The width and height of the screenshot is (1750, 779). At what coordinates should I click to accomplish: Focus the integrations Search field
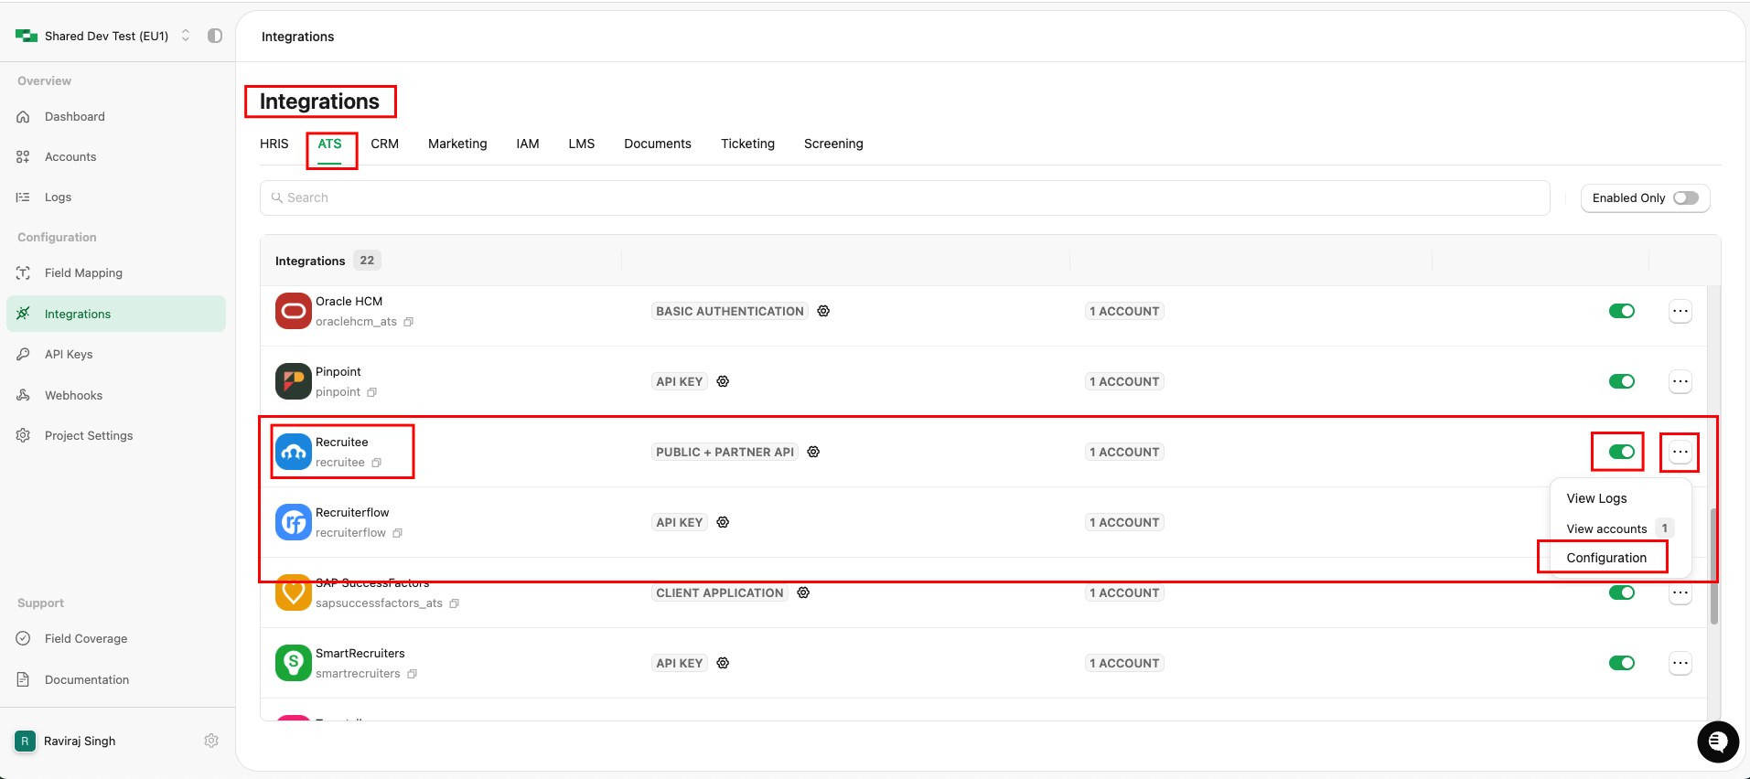[x=905, y=197]
